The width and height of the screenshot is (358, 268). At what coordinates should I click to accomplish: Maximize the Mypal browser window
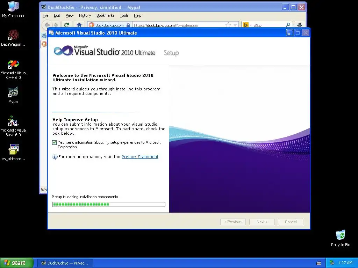[293, 7]
